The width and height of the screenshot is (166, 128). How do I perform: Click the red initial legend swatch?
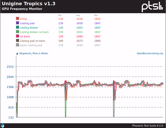[x=18, y=18]
